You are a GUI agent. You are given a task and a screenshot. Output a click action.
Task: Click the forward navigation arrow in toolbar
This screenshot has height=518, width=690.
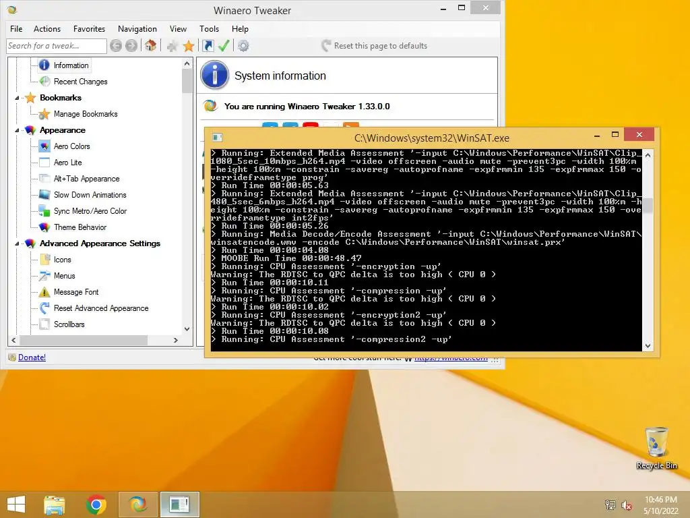click(131, 46)
